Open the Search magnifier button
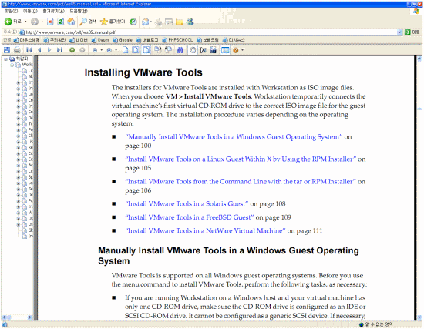This screenshot has height=329, width=424. [88, 22]
